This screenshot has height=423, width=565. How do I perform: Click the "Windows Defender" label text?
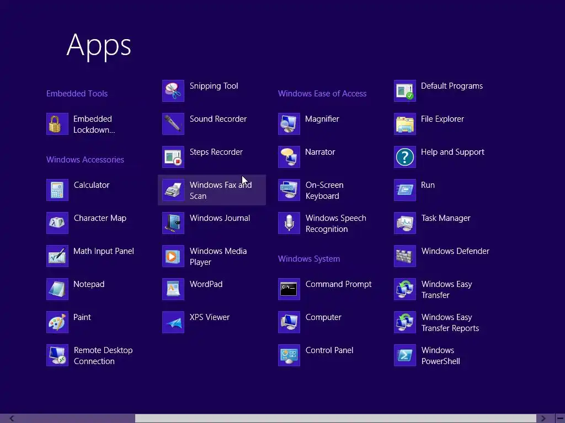[x=455, y=251]
